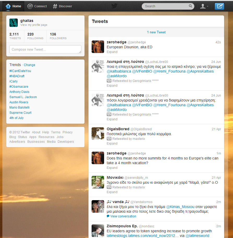
Task: Expand the tweet about ιατρικό κέντρο
Action: [112, 86]
